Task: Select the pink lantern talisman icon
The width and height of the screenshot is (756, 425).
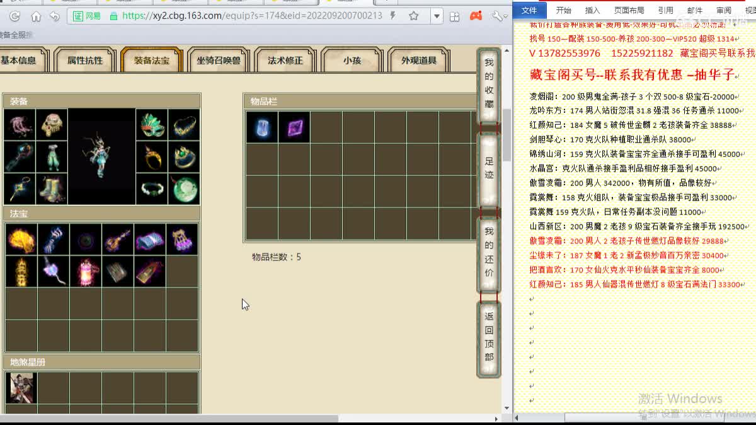Action: click(x=86, y=272)
